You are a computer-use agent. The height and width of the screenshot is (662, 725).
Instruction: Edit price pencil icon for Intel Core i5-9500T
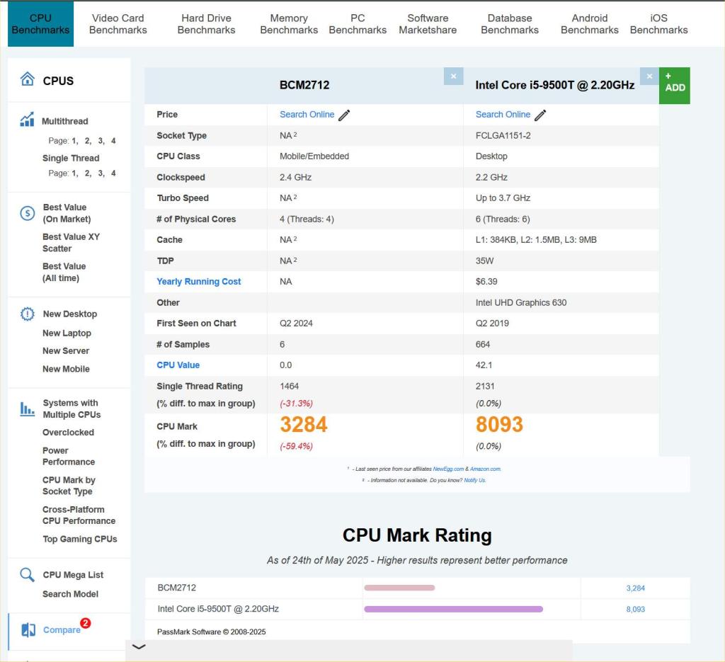pyautogui.click(x=540, y=115)
